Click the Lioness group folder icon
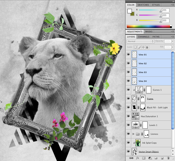Viewport: 175px width, 161px height. pyautogui.click(x=138, y=134)
